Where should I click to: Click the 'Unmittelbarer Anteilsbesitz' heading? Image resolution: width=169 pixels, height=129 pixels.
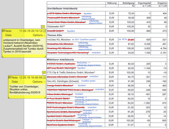click(62, 9)
